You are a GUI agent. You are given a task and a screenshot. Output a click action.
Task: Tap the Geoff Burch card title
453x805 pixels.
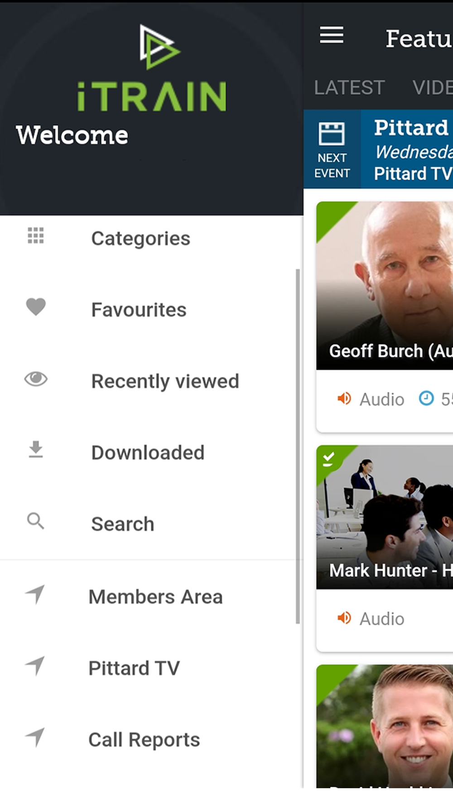click(391, 351)
